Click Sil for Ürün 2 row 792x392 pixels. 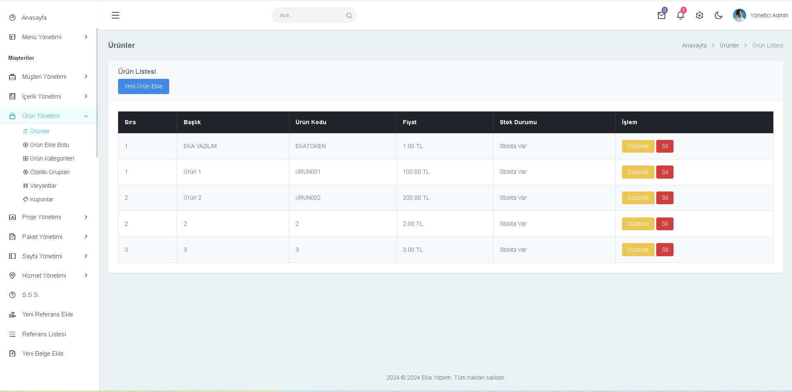665,198
